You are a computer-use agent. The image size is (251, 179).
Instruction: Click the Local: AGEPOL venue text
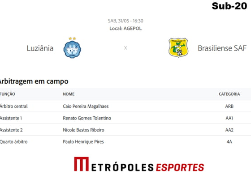[x=125, y=29]
